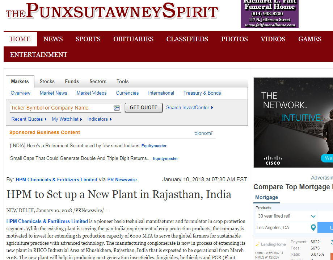Open the CLASSIFIEDS section
Screen dimensions: 333x260
pos(187,39)
